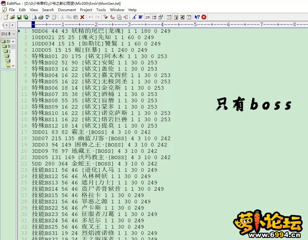This screenshot has width=308, height=240.
Task: Open Find with the flashlight icon
Action: click(106, 17)
